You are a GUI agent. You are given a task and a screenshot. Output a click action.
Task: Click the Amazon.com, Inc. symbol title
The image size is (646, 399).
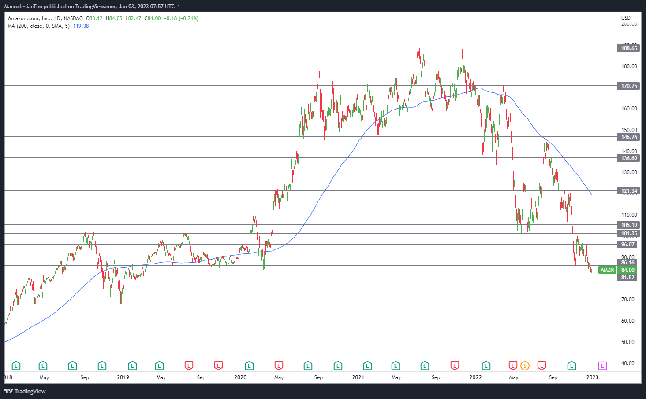tap(29, 18)
